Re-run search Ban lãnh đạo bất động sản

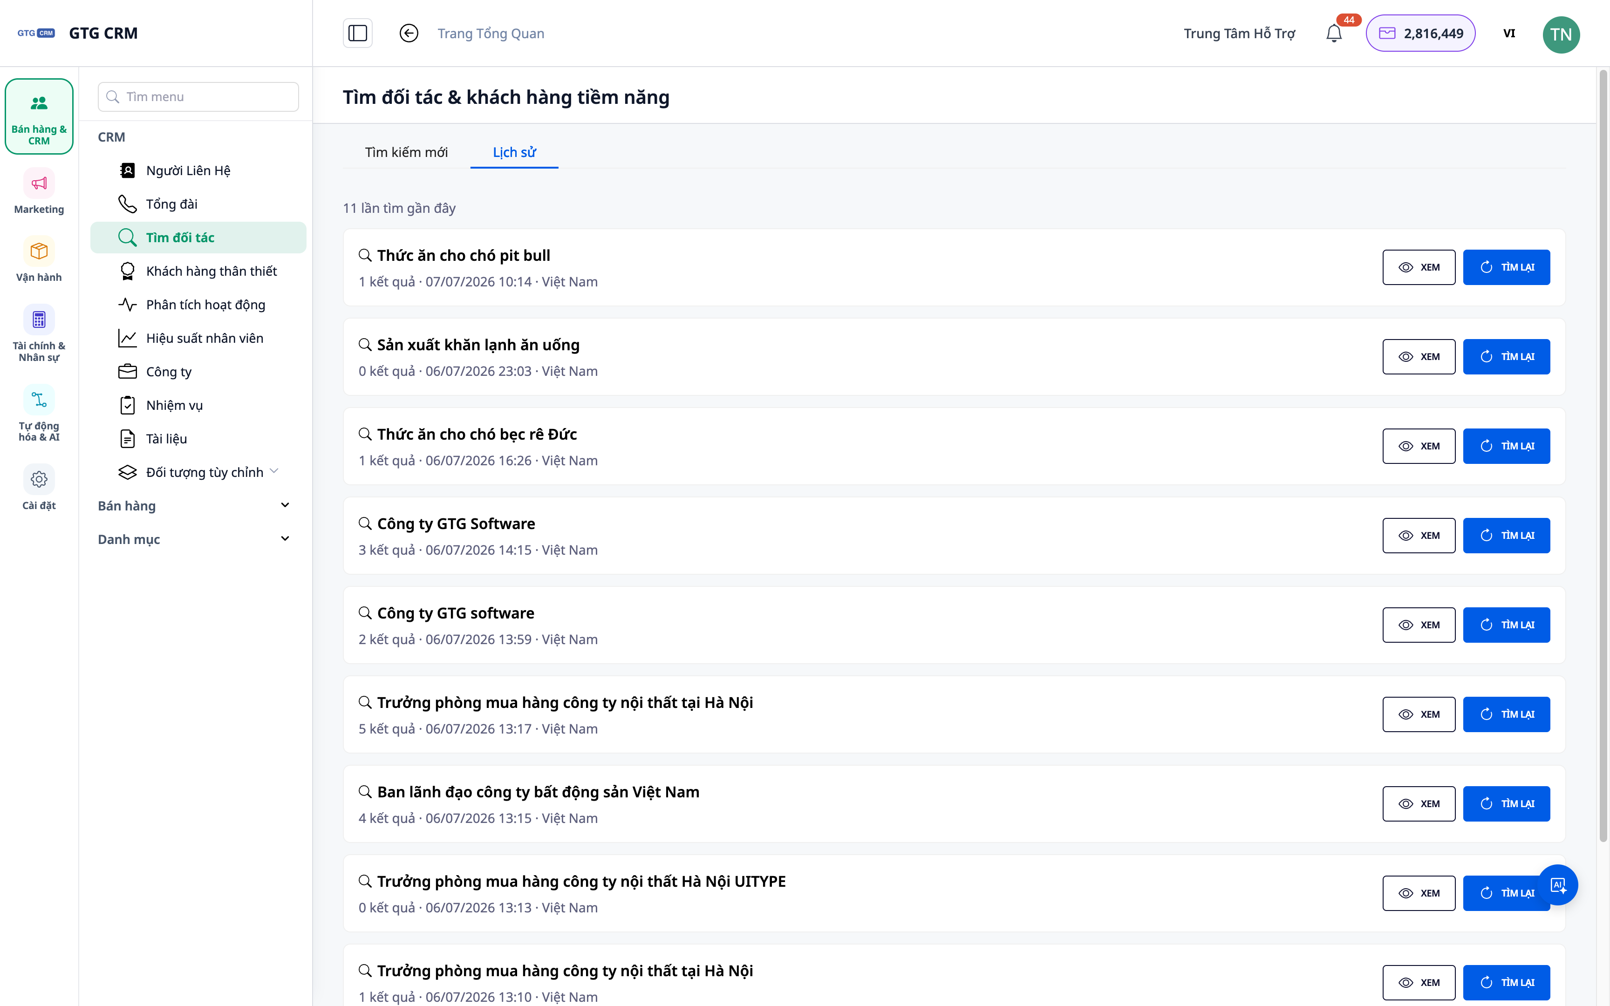tap(1506, 804)
